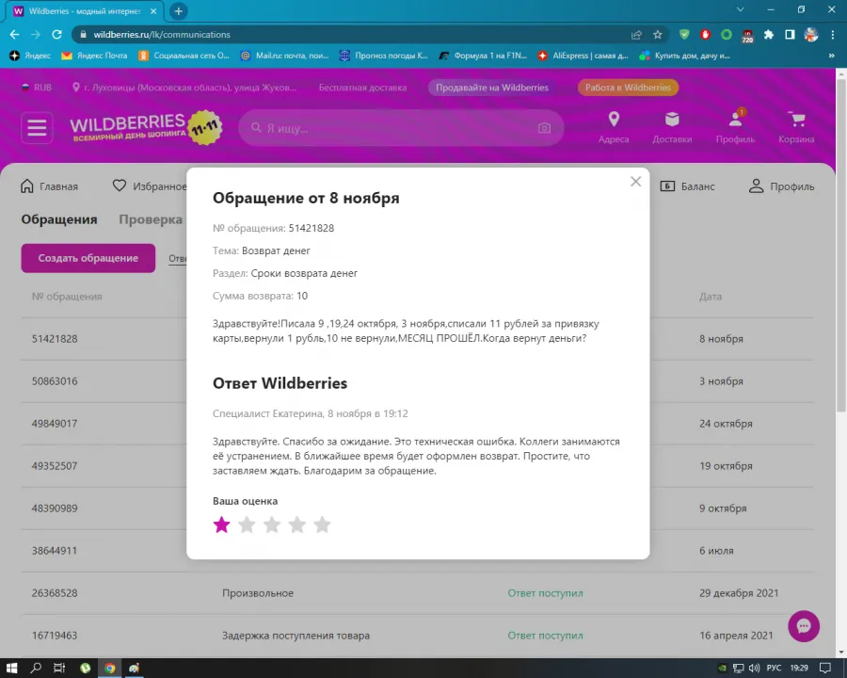Change the delivery address Луховицы
Screen dimensions: 847x678
pos(184,88)
